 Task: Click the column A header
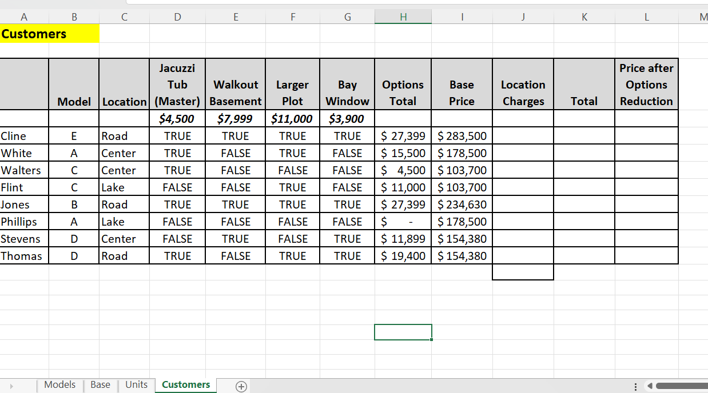24,17
